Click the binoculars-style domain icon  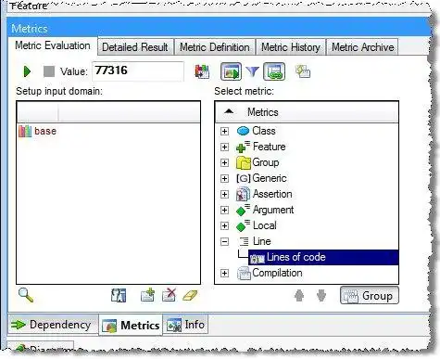coord(119,295)
